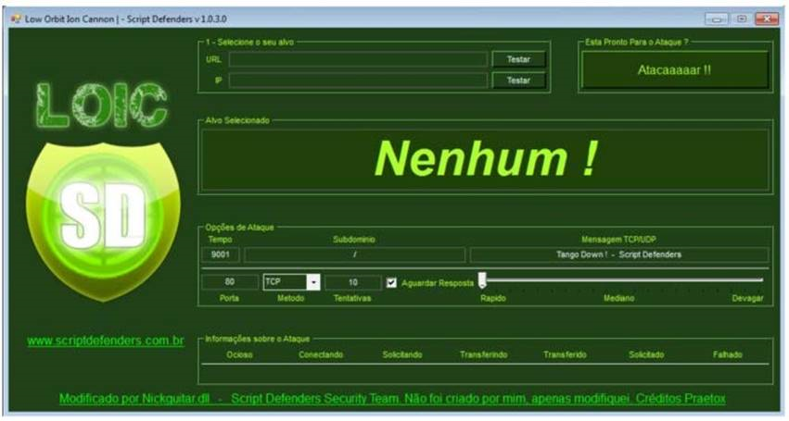Focus the IP input field
Image resolution: width=789 pixels, height=421 pixels.
(358, 80)
